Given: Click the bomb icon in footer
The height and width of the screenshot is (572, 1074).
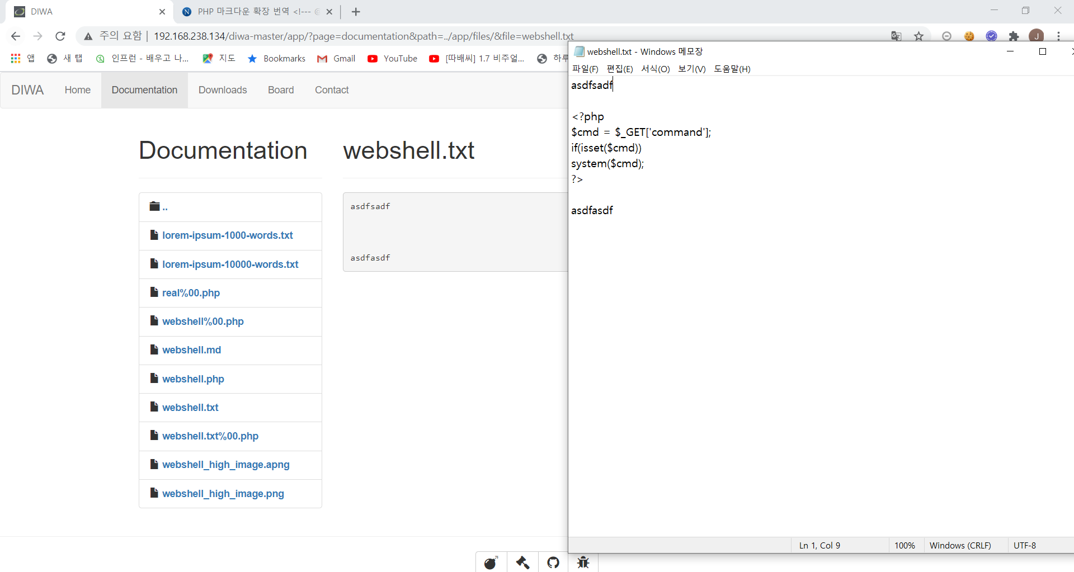Looking at the screenshot, I should pos(491,562).
